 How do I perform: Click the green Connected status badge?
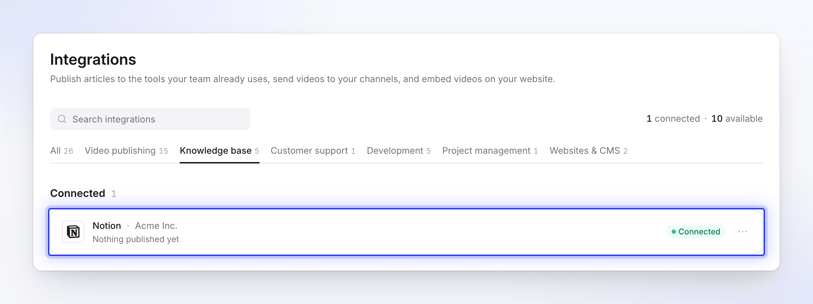coord(696,232)
